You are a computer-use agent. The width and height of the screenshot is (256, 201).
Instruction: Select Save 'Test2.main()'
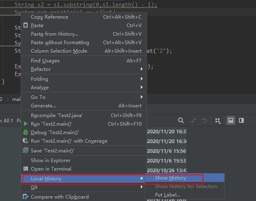pyautogui.click(x=84, y=151)
